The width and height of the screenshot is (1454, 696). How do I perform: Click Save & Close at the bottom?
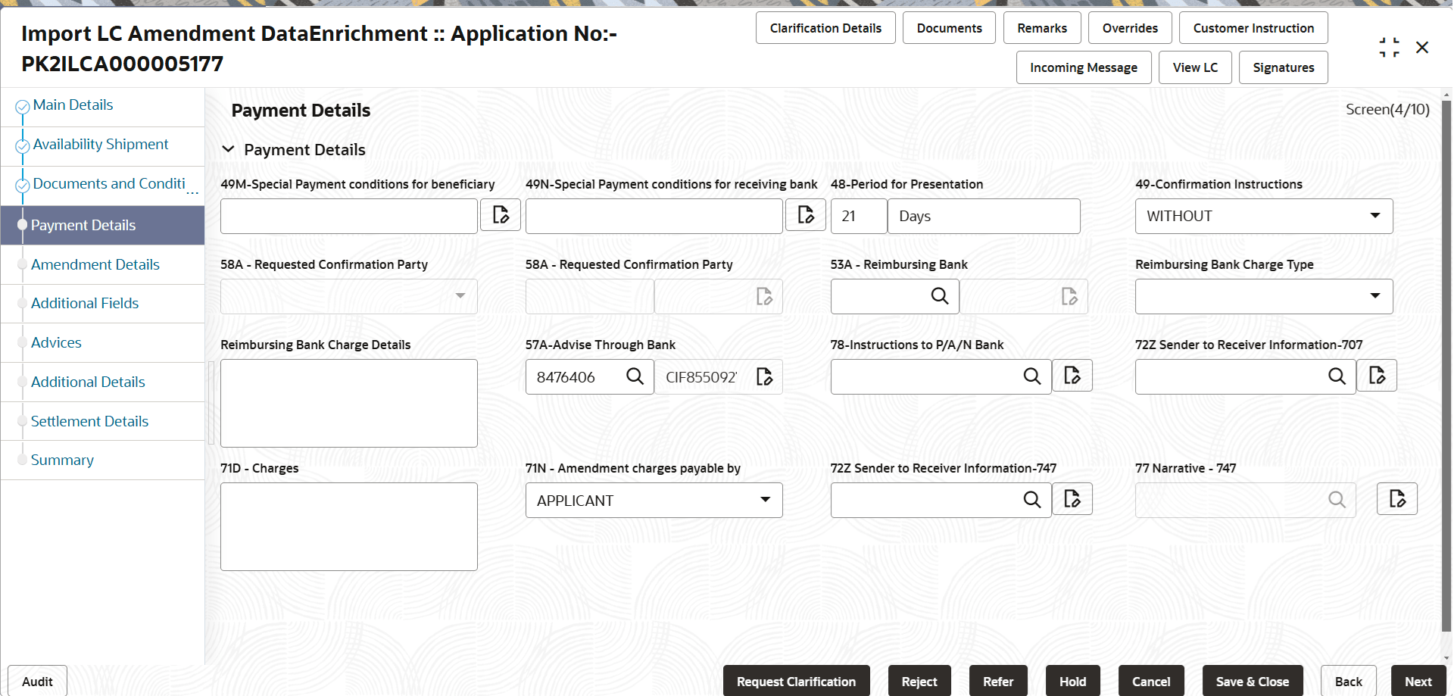point(1253,681)
